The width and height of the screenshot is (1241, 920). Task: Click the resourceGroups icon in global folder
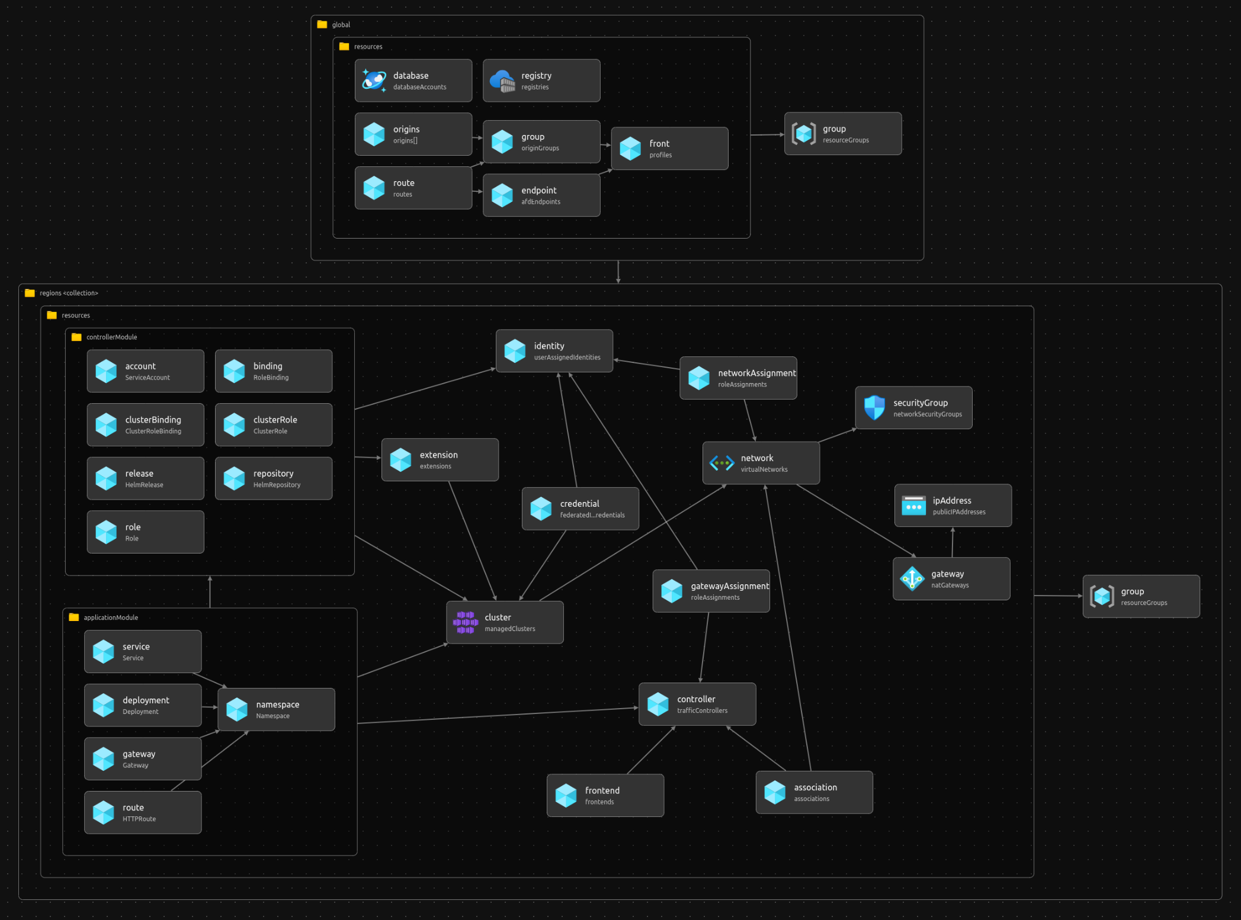(804, 134)
